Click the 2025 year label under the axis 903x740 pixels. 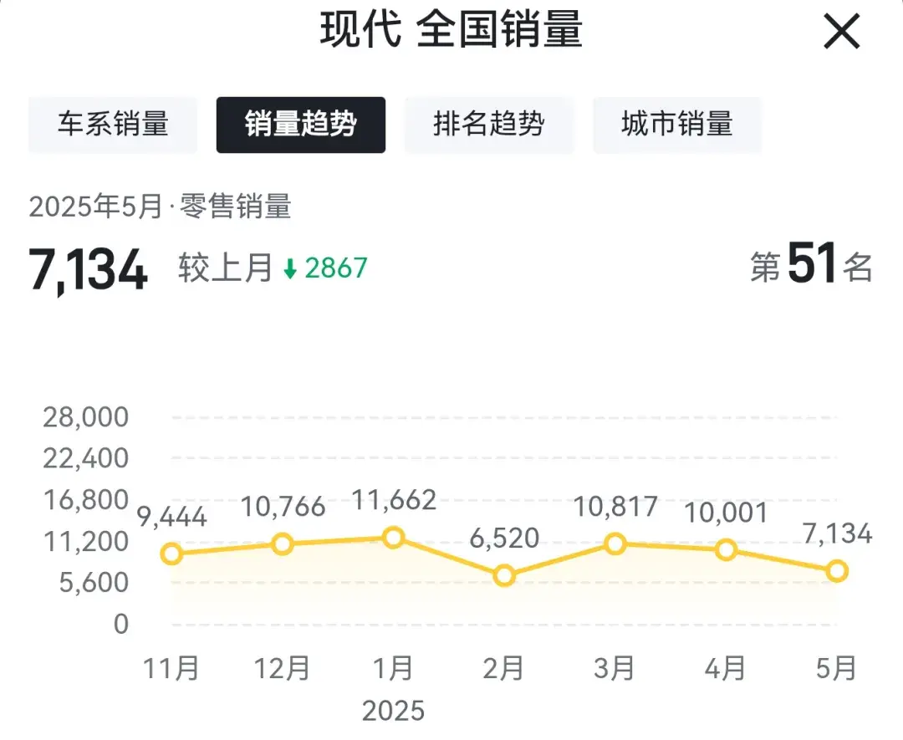[x=393, y=711]
